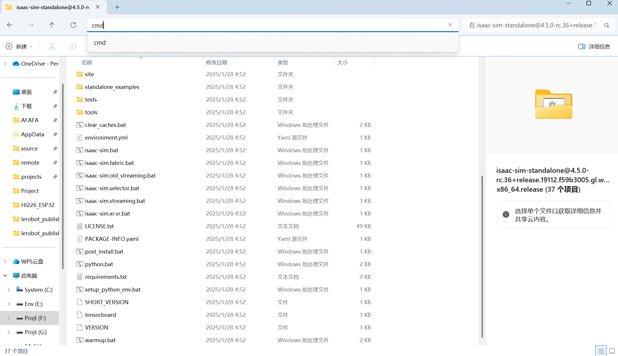Unpin the source folder pin icon
This screenshot has height=356, width=618.
55,148
